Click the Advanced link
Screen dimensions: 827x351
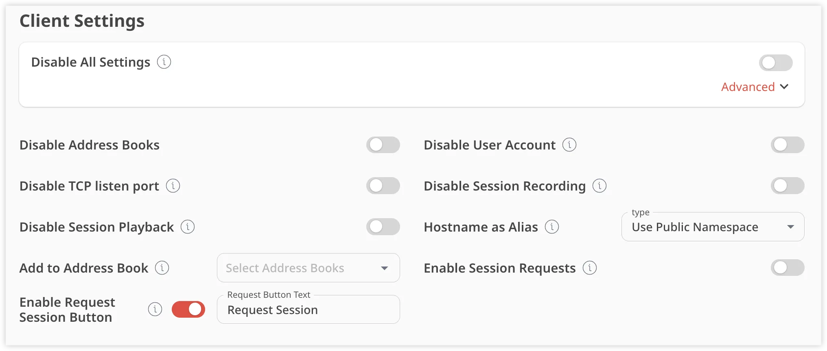coord(748,87)
